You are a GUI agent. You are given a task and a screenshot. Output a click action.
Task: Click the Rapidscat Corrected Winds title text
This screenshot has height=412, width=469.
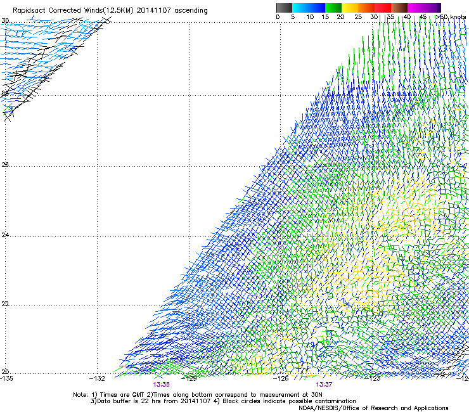110,11
